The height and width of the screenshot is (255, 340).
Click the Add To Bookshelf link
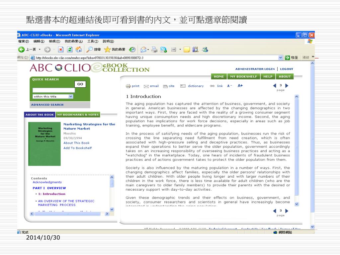tap(77, 148)
